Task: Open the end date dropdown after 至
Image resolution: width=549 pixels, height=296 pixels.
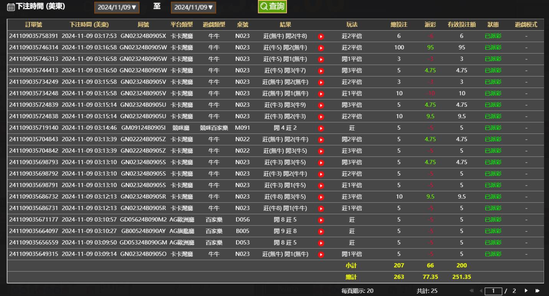Action: click(193, 7)
